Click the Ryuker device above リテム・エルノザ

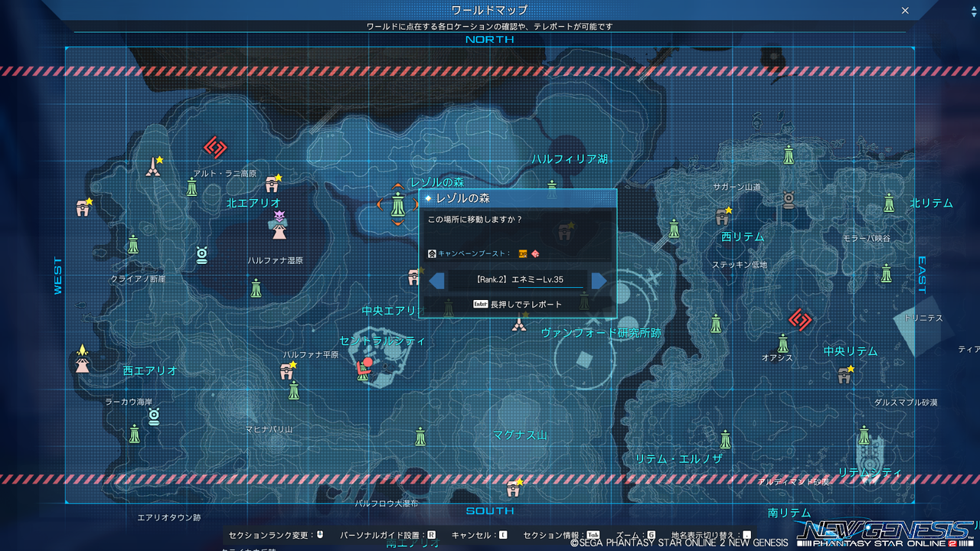(725, 439)
